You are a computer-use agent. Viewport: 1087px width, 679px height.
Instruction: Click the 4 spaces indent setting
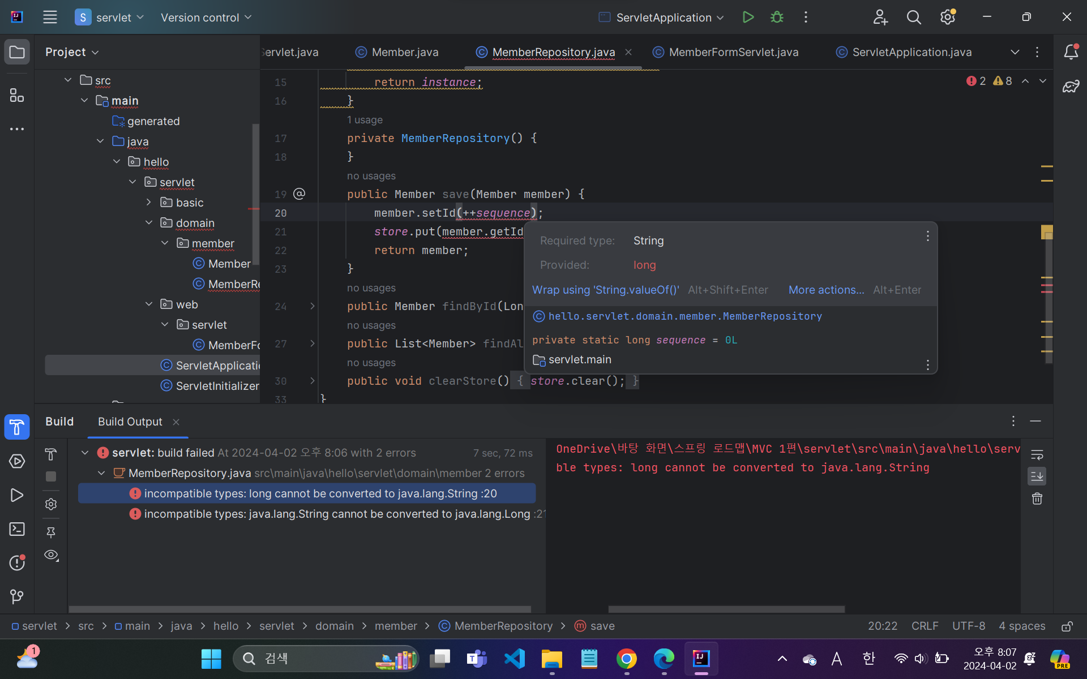point(1022,626)
